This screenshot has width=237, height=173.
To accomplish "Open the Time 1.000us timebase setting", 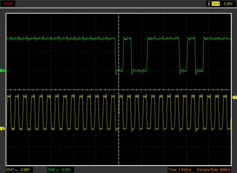I will 180,170.
